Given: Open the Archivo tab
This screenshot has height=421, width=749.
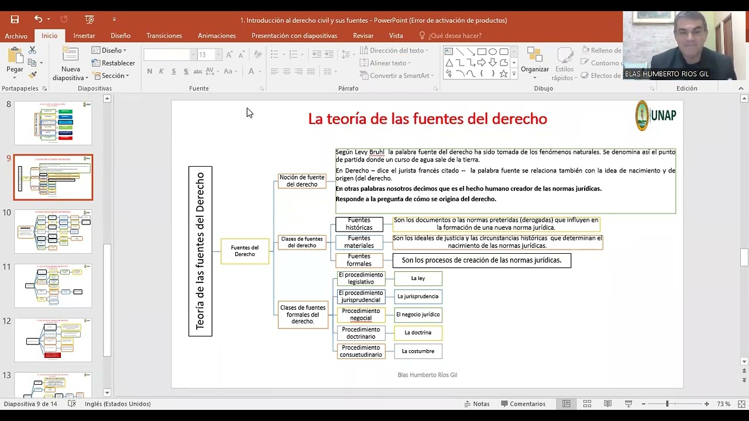Looking at the screenshot, I should click(16, 36).
